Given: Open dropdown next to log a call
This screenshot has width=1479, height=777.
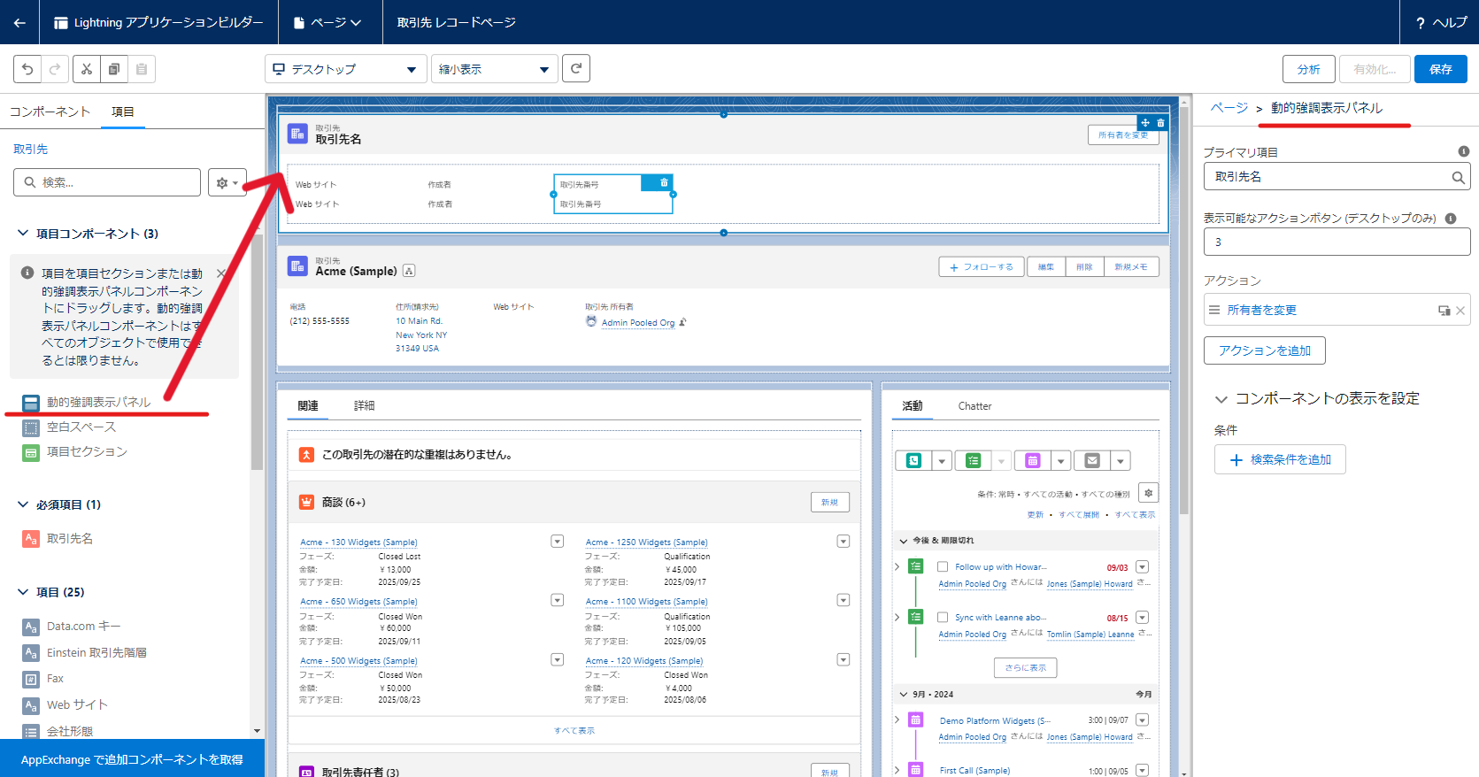Looking at the screenshot, I should click(942, 460).
